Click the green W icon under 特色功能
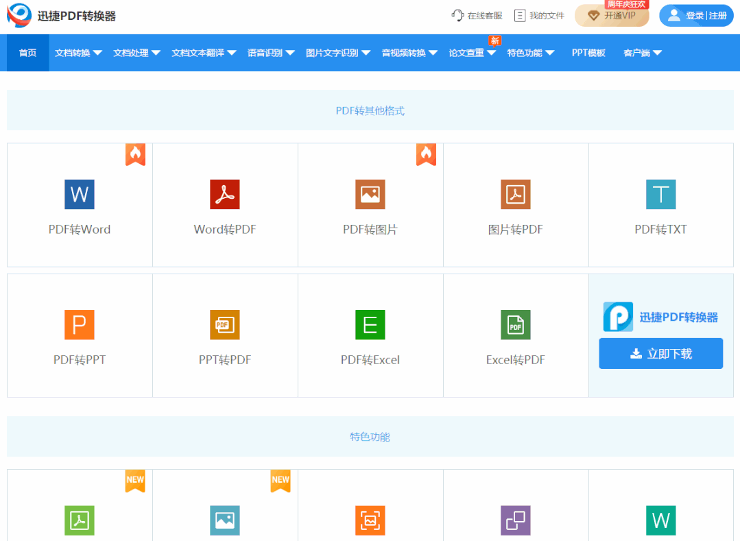This screenshot has width=740, height=541. point(660,520)
